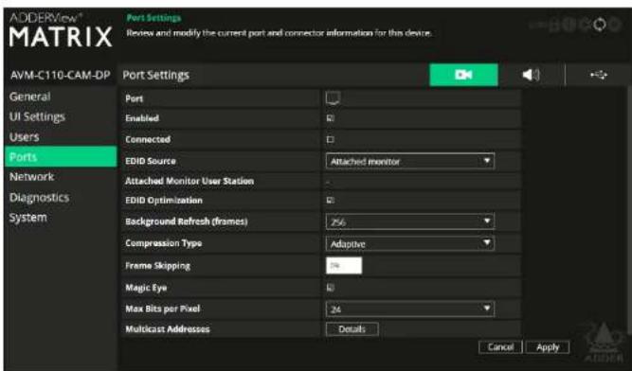This screenshot has height=371, width=632.
Task: Click the circular refresh icon in the header
Action: pyautogui.click(x=600, y=25)
